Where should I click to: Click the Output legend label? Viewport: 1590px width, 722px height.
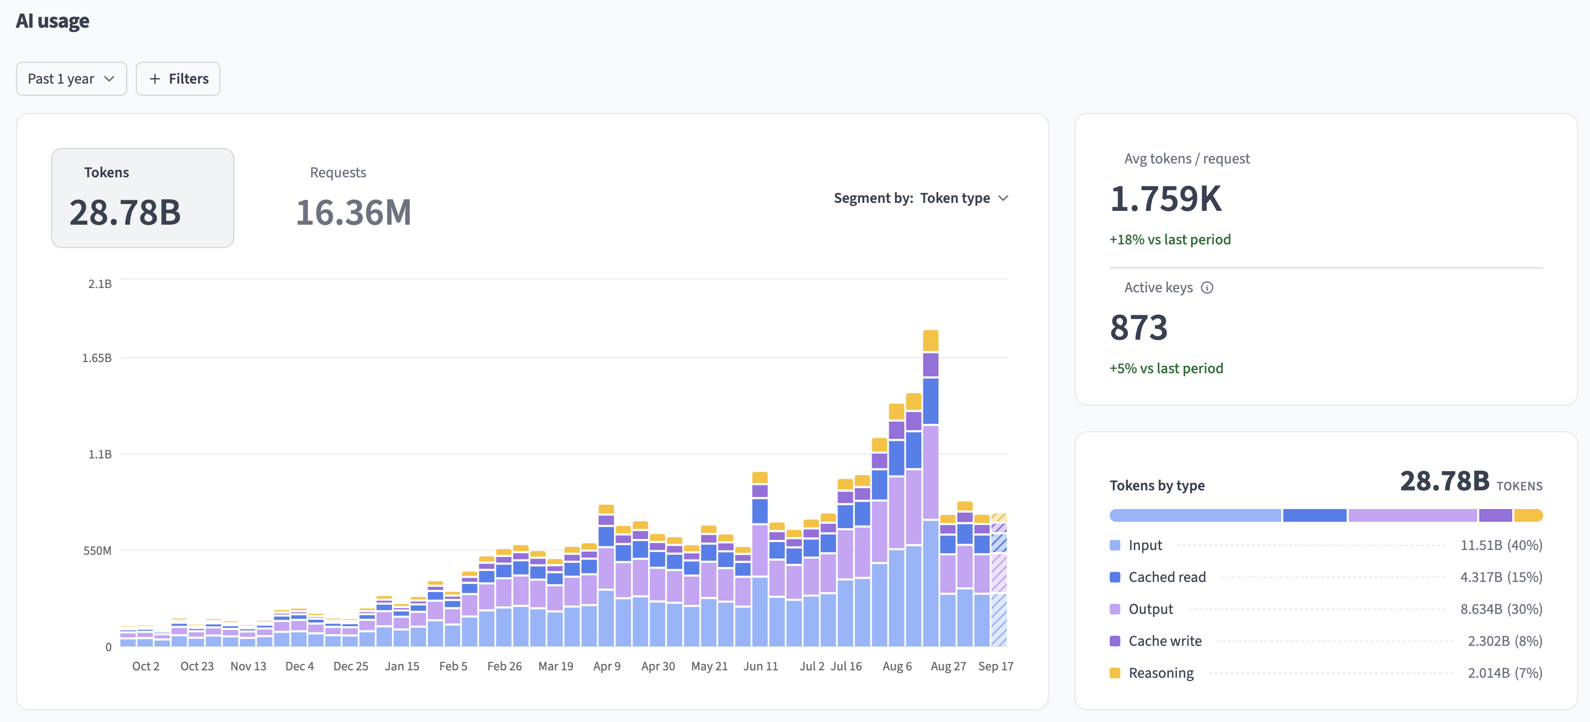1151,609
